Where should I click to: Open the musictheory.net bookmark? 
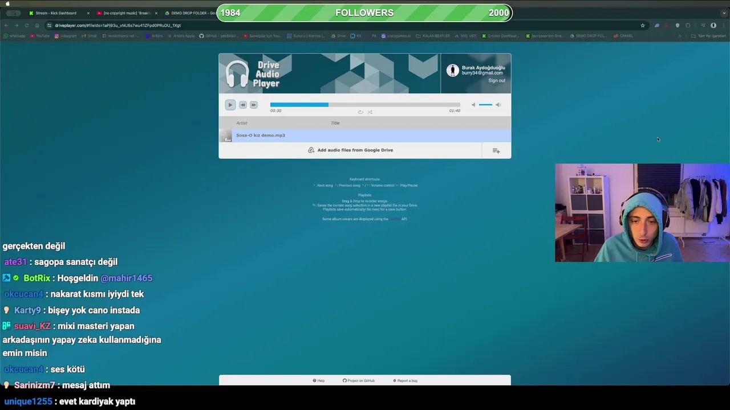[120, 36]
